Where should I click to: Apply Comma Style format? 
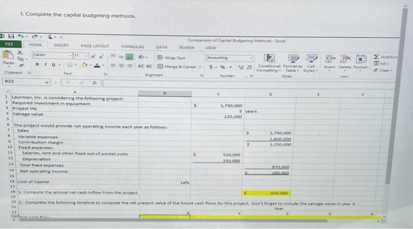point(231,67)
